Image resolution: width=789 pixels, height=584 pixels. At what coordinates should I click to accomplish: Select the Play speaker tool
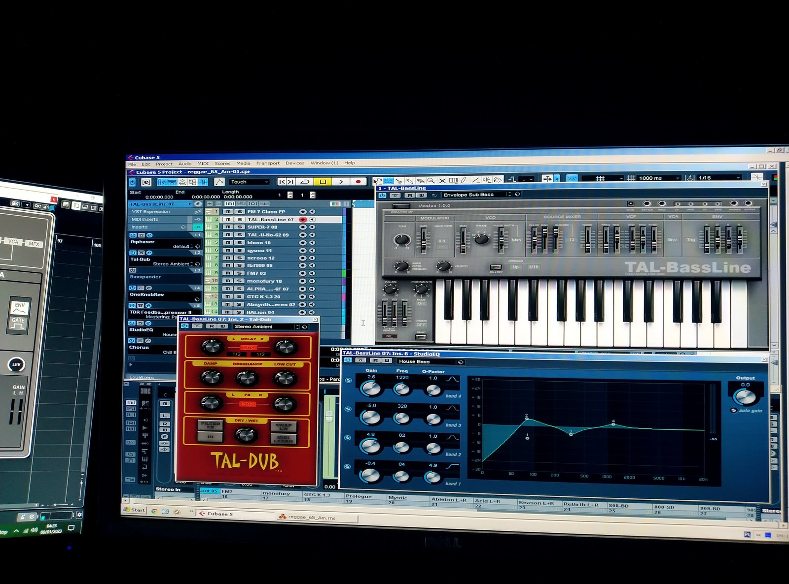click(487, 180)
